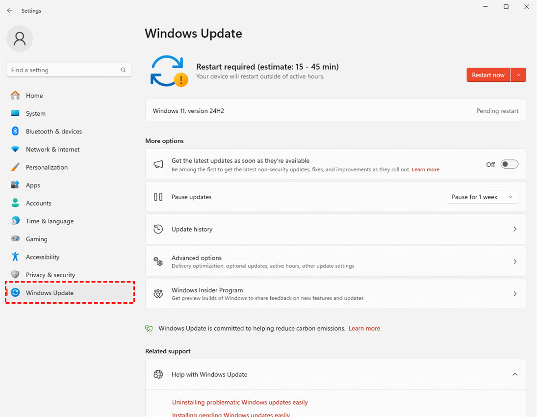
Task: Click the Personalization paintbrush icon
Action: pyautogui.click(x=15, y=167)
